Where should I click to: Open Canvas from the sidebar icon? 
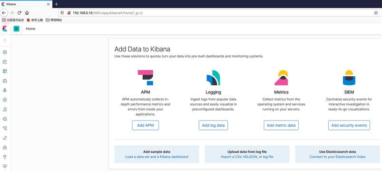click(5, 81)
